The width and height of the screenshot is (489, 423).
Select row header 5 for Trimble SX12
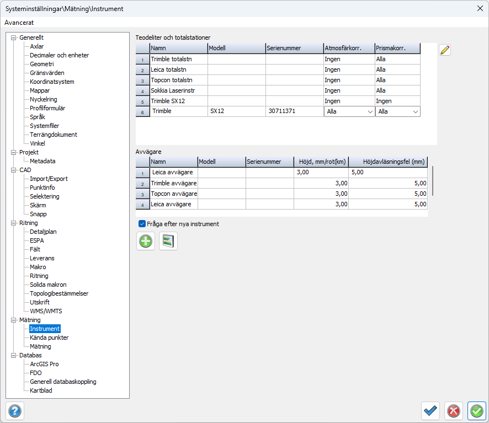(142, 101)
